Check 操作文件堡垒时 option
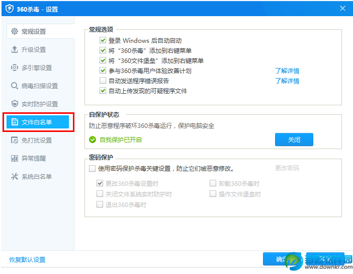 [x=213, y=194]
